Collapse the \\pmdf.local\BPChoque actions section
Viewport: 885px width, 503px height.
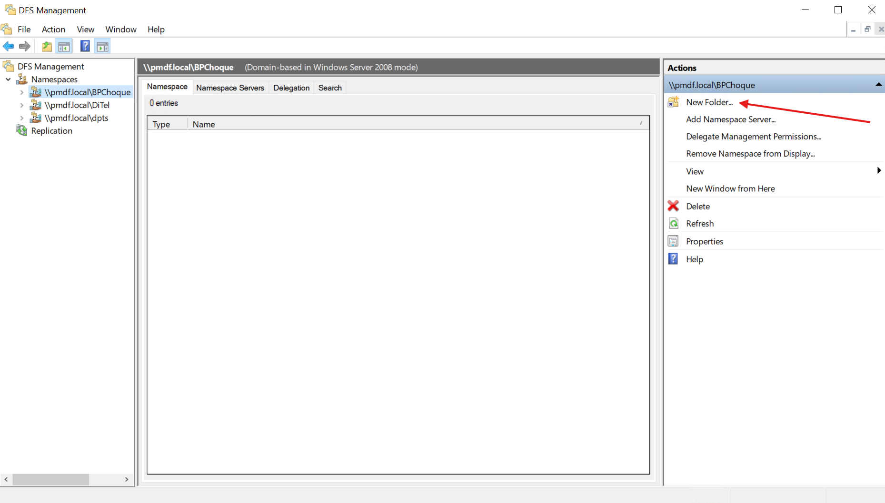click(x=878, y=85)
